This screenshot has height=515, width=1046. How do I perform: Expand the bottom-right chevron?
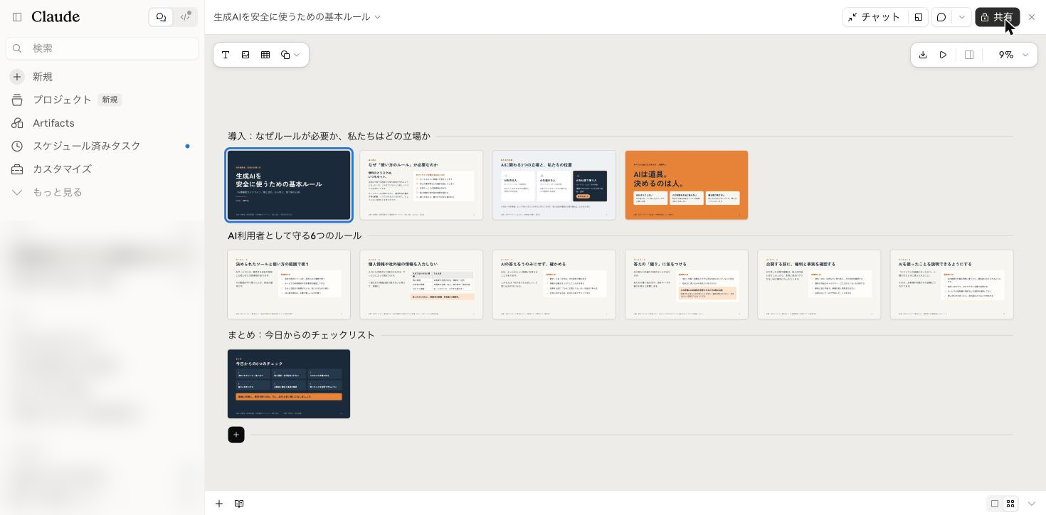click(1031, 504)
